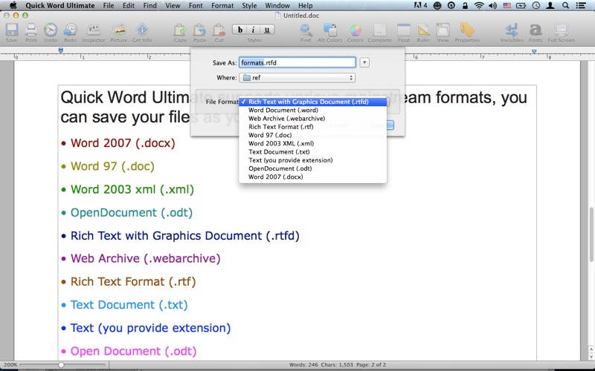This screenshot has height=371, width=595.
Task: Adjust the zoom slider at bottom left
Action: (61, 365)
